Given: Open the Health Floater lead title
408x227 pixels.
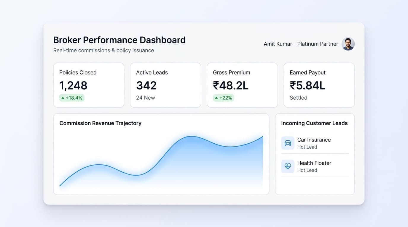Looking at the screenshot, I should coord(314,163).
